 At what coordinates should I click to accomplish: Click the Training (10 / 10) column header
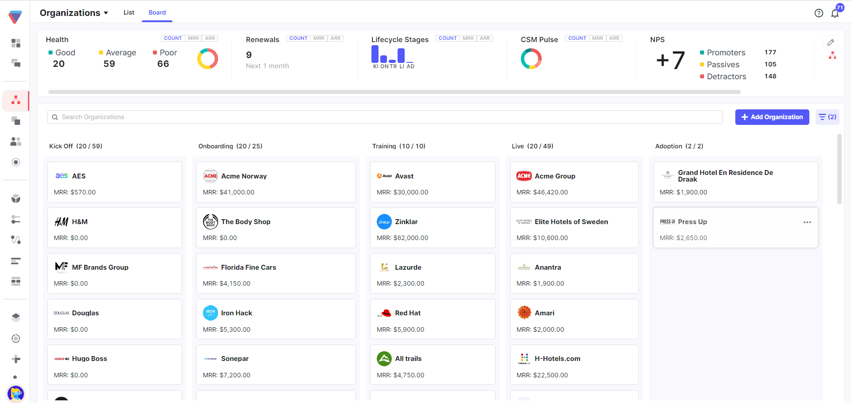[x=399, y=146]
